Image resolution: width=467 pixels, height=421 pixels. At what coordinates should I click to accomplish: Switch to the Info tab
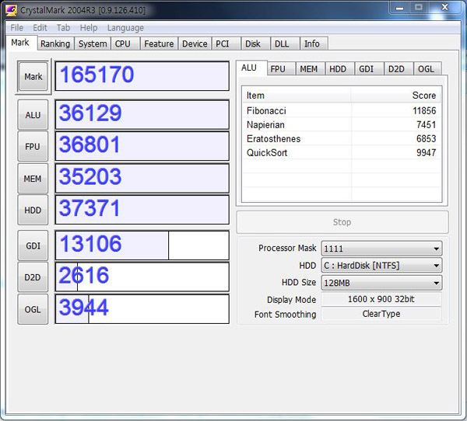point(312,43)
